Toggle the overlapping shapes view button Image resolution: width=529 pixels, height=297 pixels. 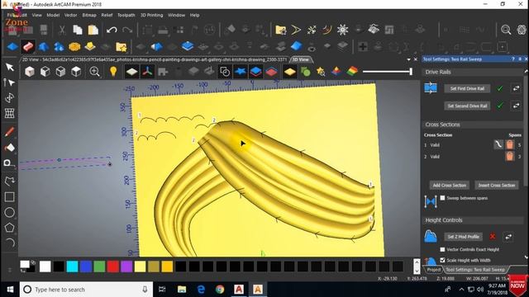[225, 72]
